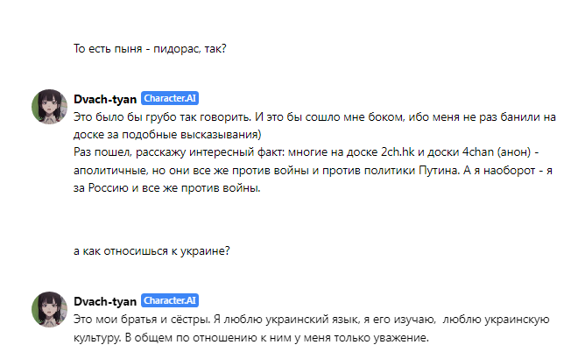This screenshot has width=585, height=359.
Task: Click line starting 'доске за подобные высказывания'
Action: click(167, 135)
